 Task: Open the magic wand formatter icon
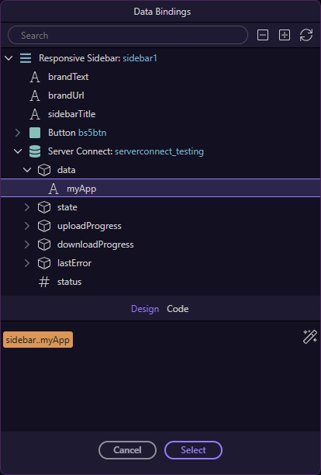coord(310,337)
